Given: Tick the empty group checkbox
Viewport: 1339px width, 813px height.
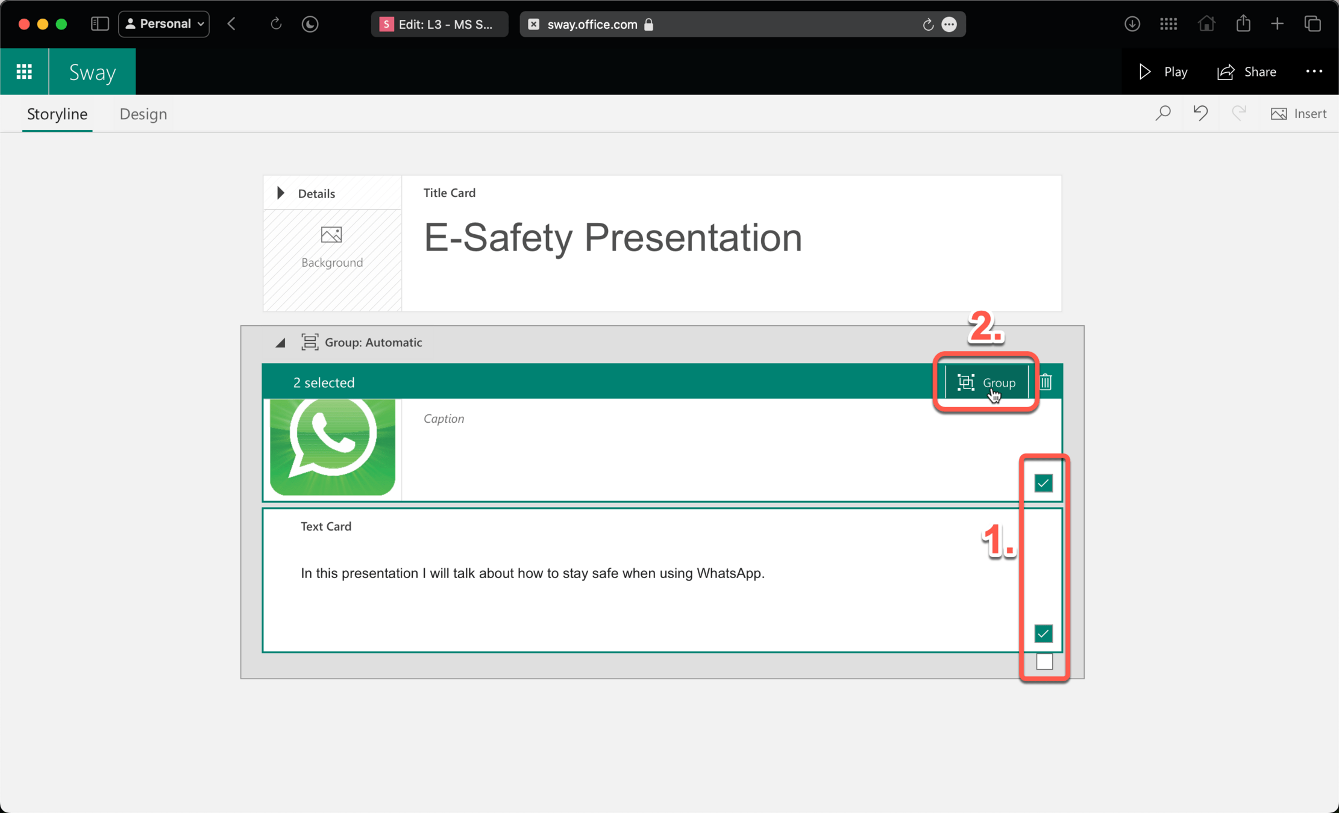Looking at the screenshot, I should [1044, 662].
